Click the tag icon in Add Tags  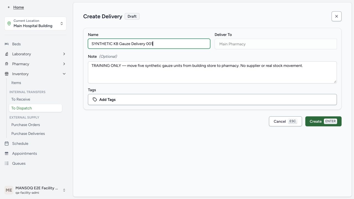tap(95, 99)
